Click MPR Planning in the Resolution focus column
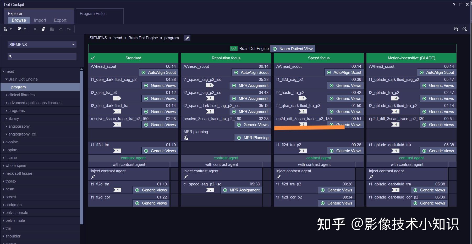The height and width of the screenshot is (244, 472). click(252, 138)
